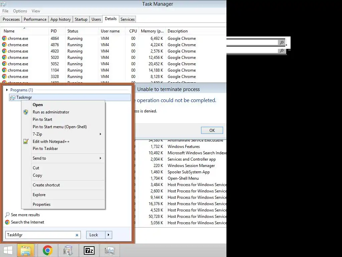
Task: Click OK in the error dialog
Action: click(x=212, y=131)
